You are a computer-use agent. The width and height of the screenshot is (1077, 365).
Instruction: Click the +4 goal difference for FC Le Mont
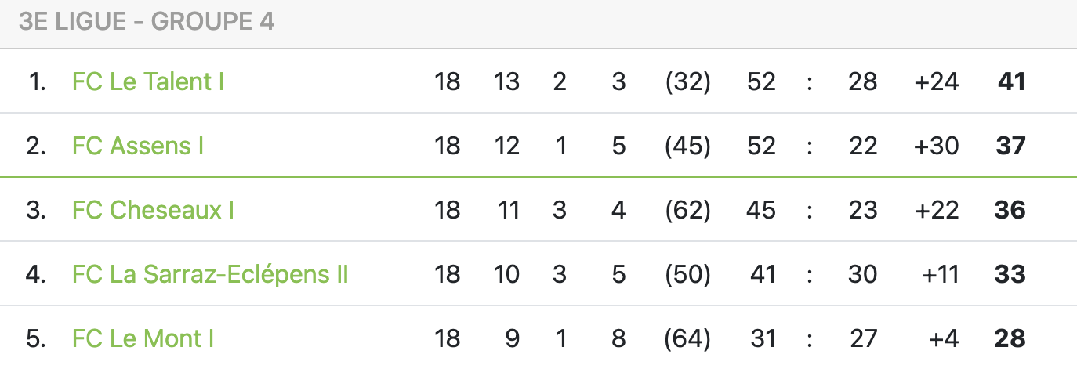click(944, 338)
